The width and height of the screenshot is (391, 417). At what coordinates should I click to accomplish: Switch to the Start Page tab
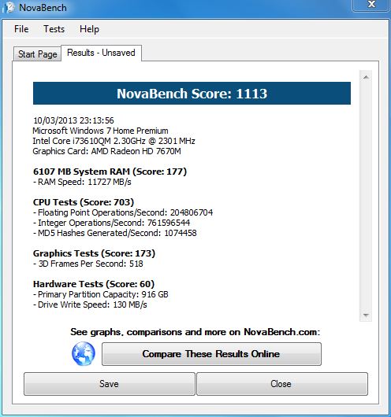pos(38,54)
